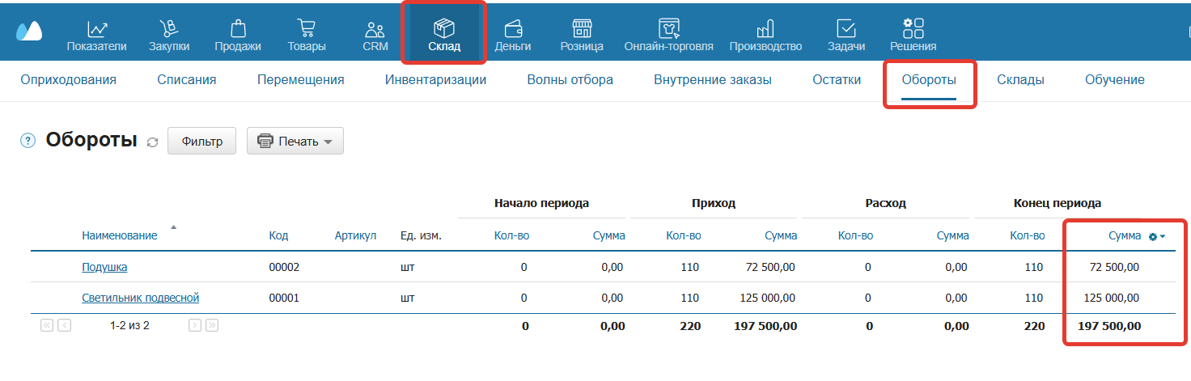Open the Онлайн-торговля section
The height and width of the screenshot is (381, 1191).
(x=668, y=36)
